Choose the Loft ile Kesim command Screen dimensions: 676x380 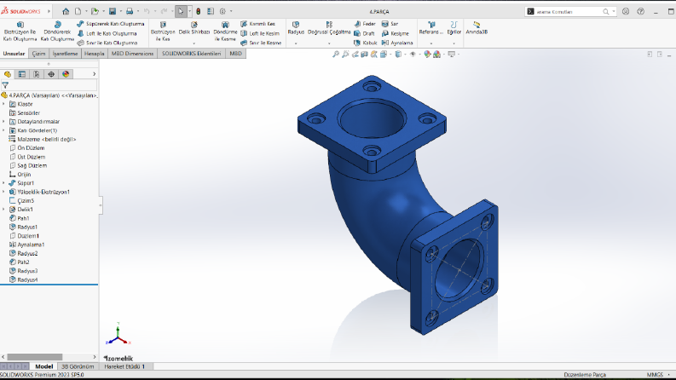260,33
